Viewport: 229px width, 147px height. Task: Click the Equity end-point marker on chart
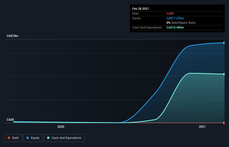coord(224,43)
